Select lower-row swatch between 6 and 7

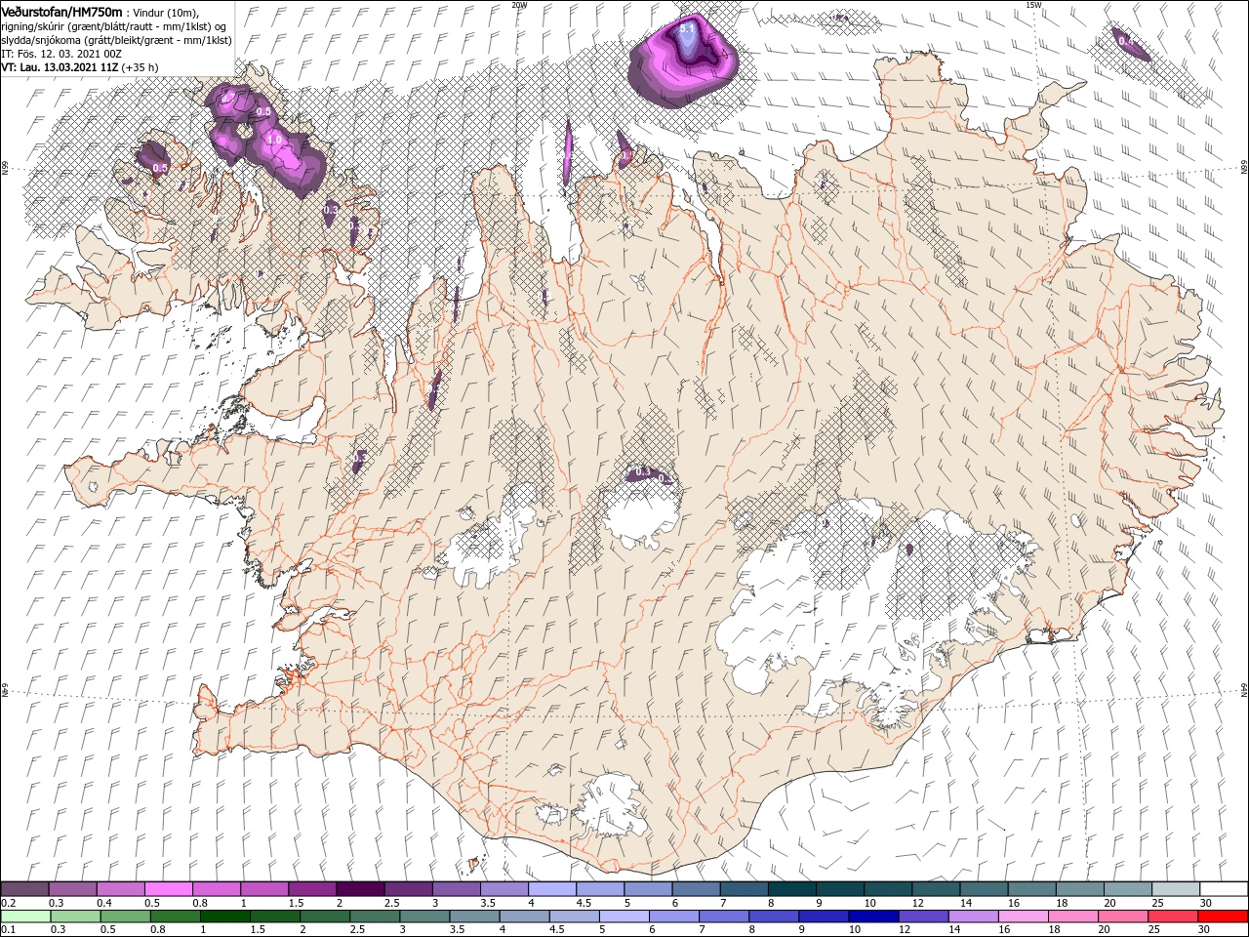coord(674,917)
